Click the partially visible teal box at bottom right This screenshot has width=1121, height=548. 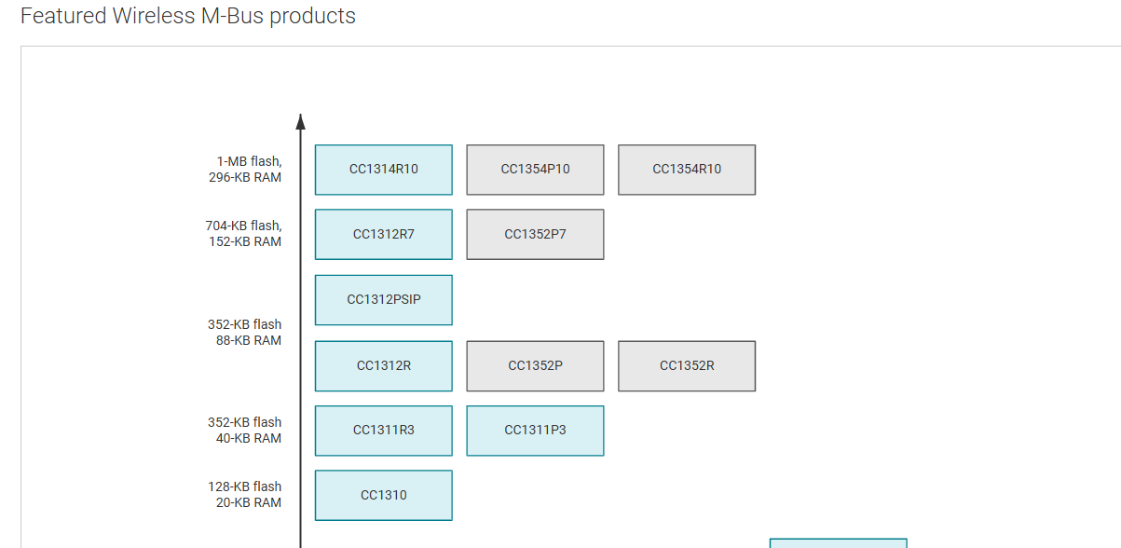click(x=839, y=543)
